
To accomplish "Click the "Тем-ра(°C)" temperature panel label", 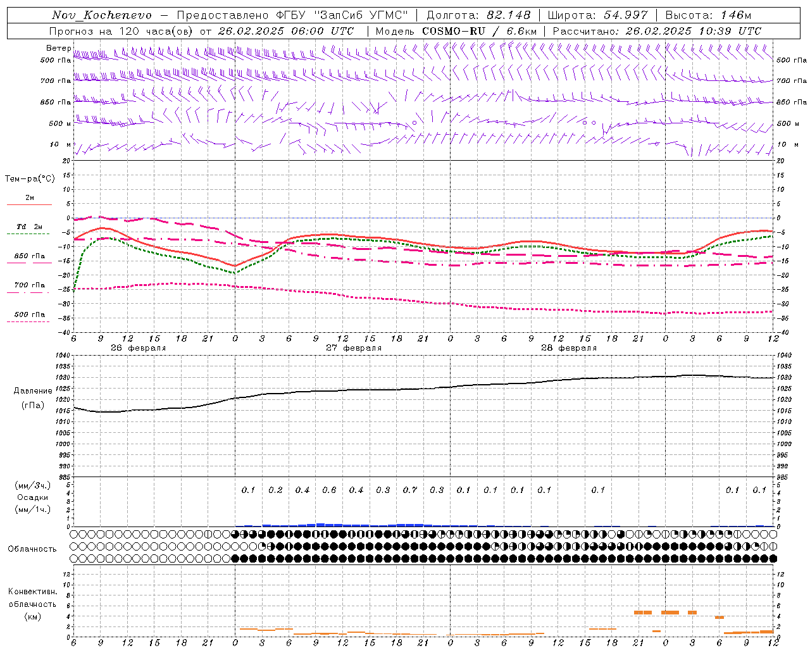I will pyautogui.click(x=30, y=179).
